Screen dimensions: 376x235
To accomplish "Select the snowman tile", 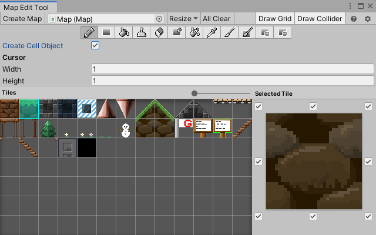I will click(125, 129).
